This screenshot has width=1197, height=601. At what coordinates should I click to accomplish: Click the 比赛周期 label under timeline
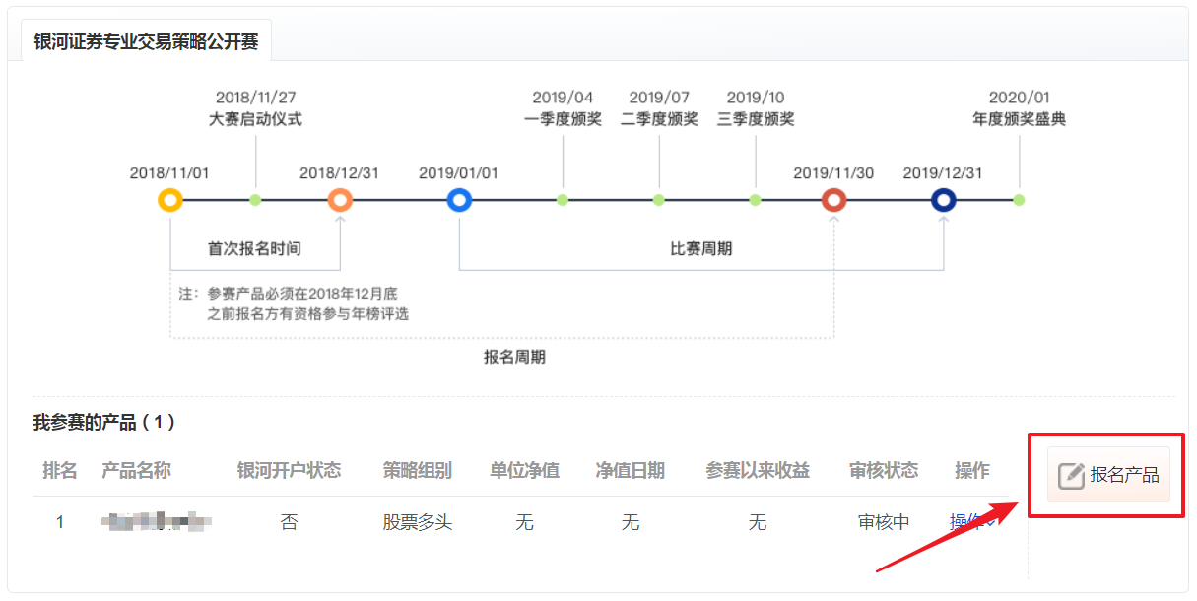coord(700,249)
